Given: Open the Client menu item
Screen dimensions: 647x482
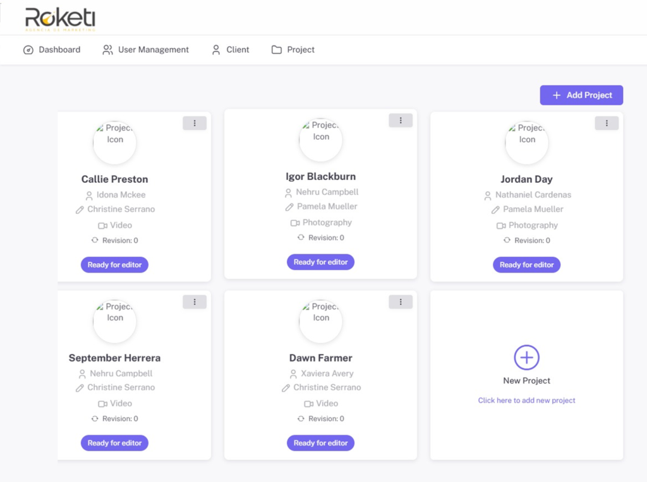Looking at the screenshot, I should coord(231,50).
